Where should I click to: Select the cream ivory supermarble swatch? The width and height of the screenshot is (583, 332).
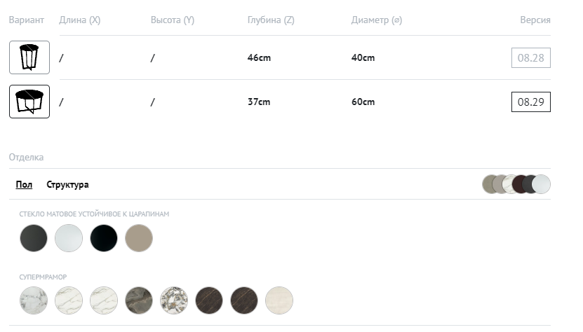tap(279, 300)
